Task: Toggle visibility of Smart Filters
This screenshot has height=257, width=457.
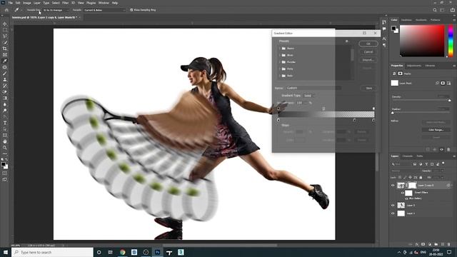Action: [403, 193]
